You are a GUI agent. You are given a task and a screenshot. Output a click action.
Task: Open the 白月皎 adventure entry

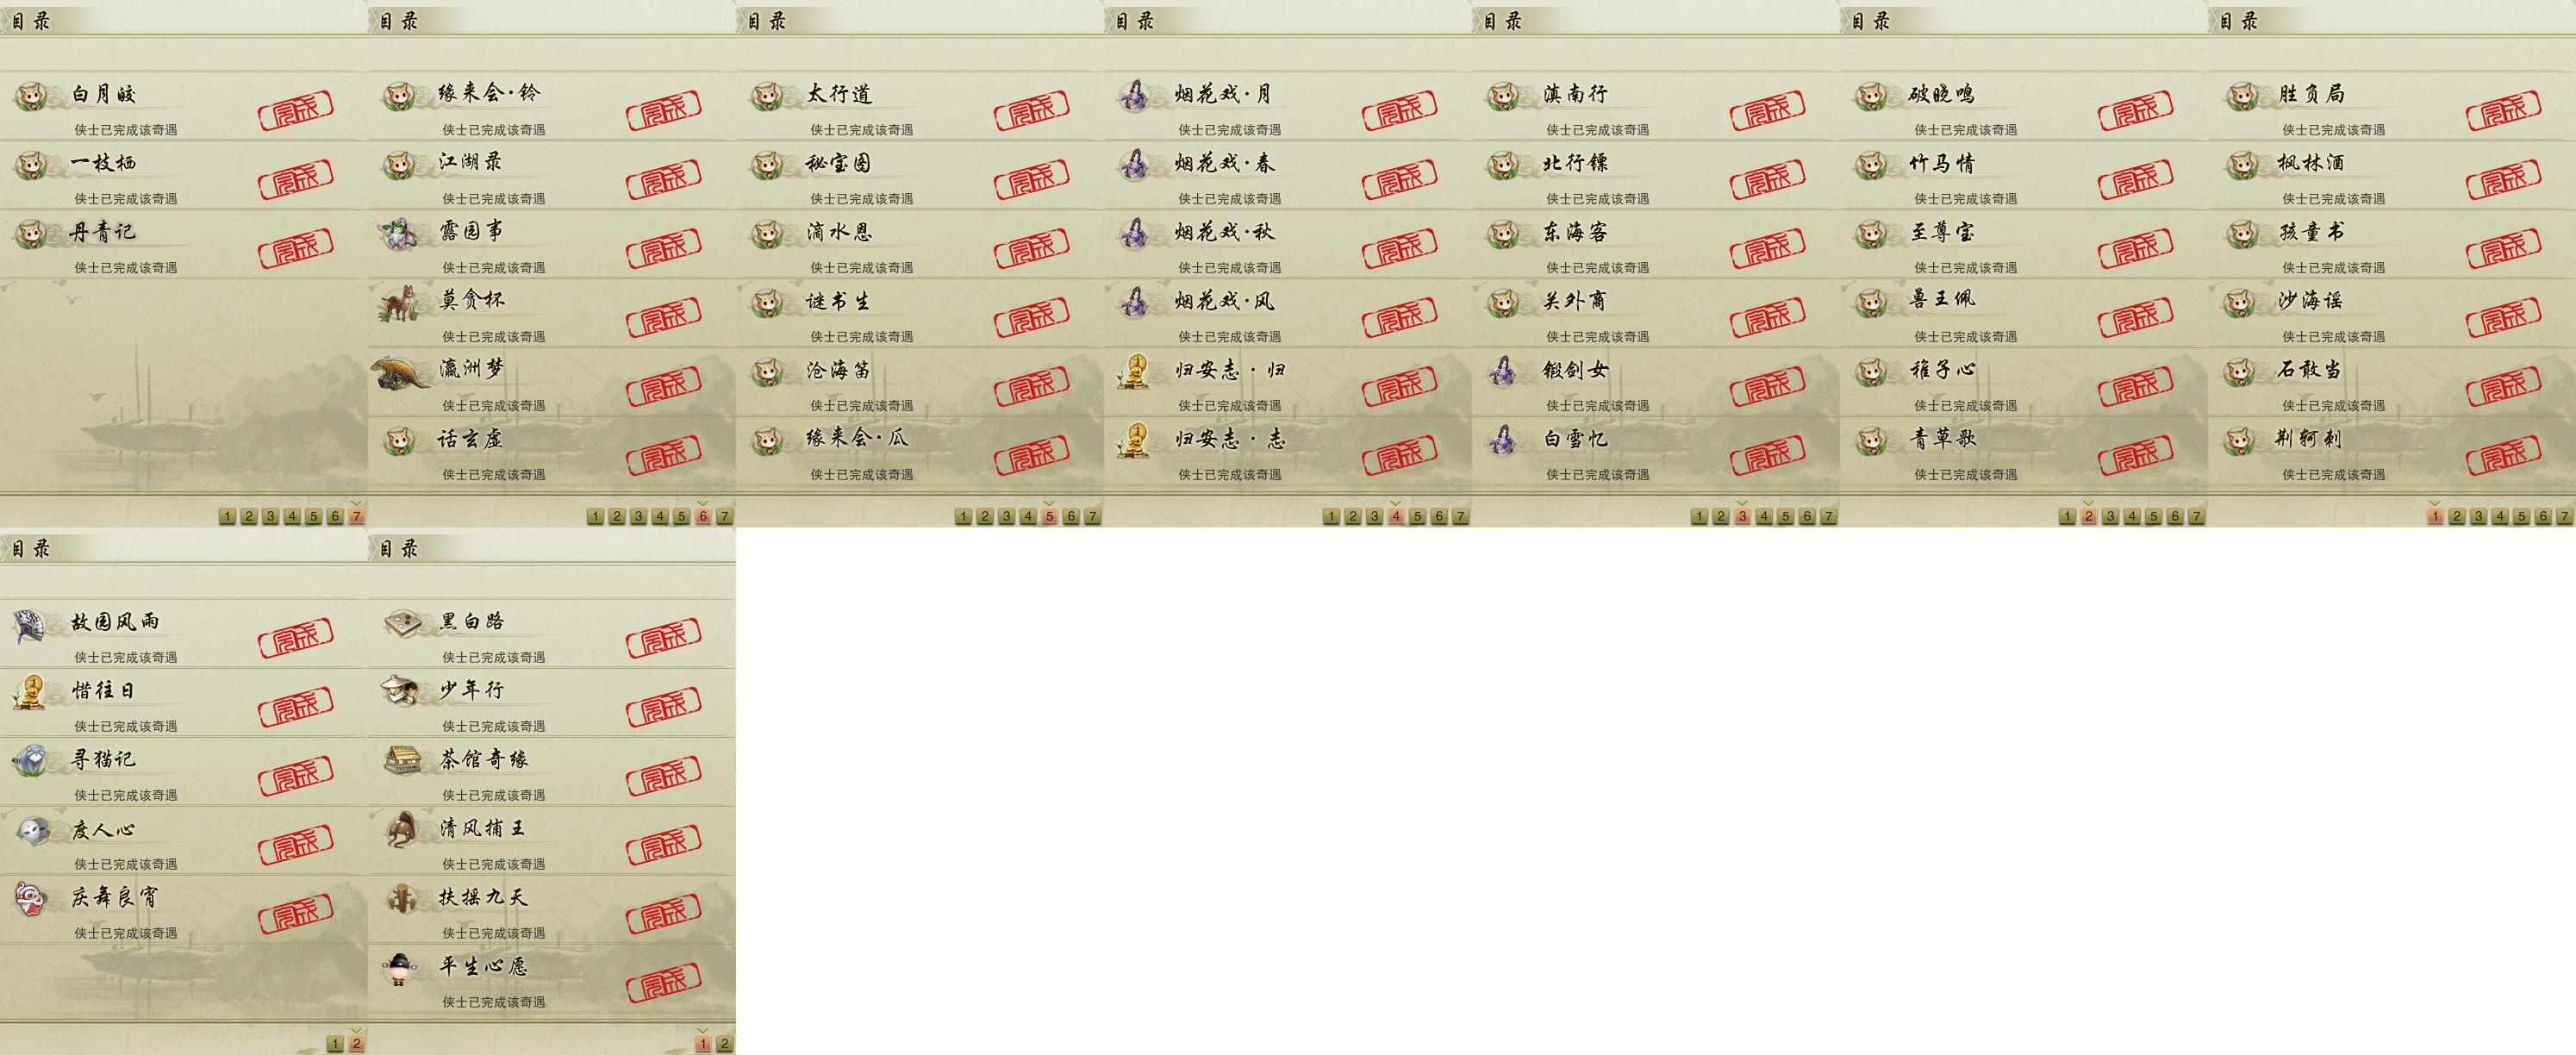(x=184, y=106)
